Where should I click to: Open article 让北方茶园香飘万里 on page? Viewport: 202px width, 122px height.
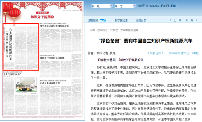tap(50, 83)
